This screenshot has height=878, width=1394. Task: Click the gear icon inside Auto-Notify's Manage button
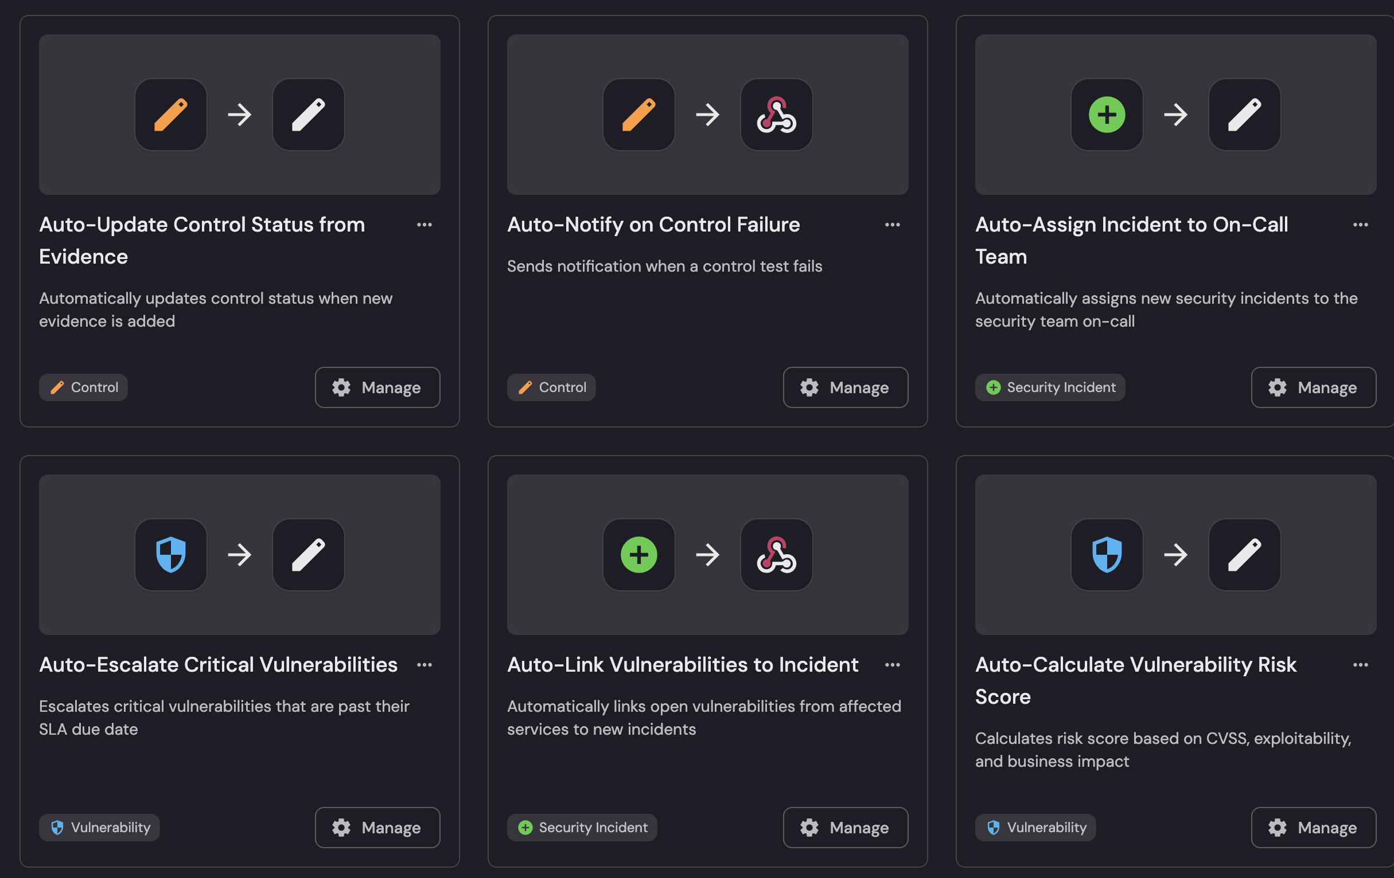pos(809,387)
